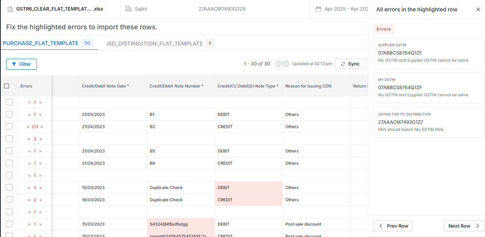Click the file icon beside the xlsx filename
This screenshot has height=237, width=485.
(10, 9)
